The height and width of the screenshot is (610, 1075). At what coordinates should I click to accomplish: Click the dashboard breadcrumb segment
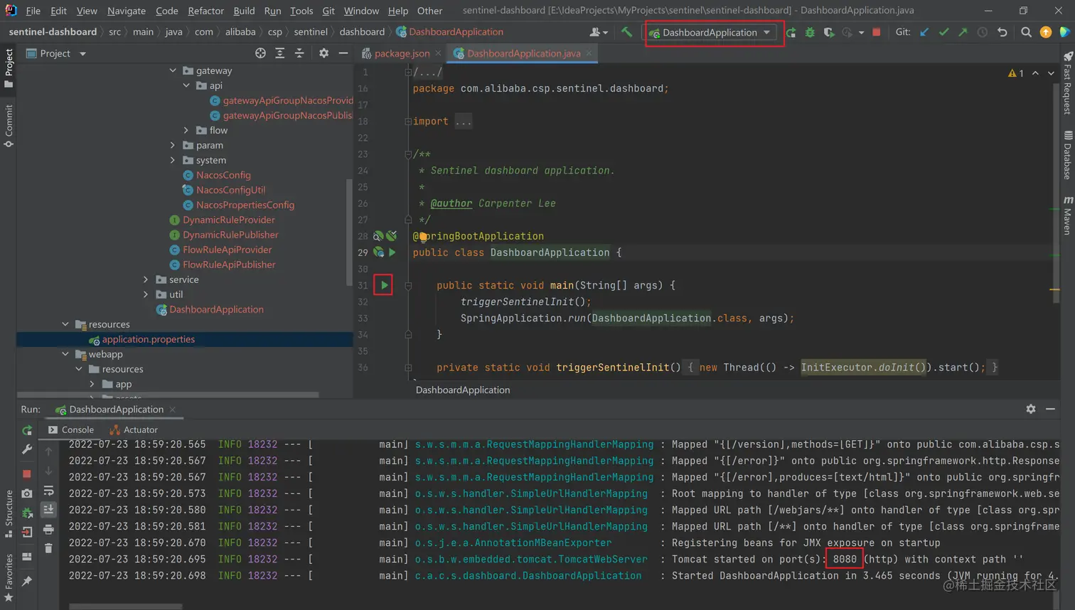362,32
